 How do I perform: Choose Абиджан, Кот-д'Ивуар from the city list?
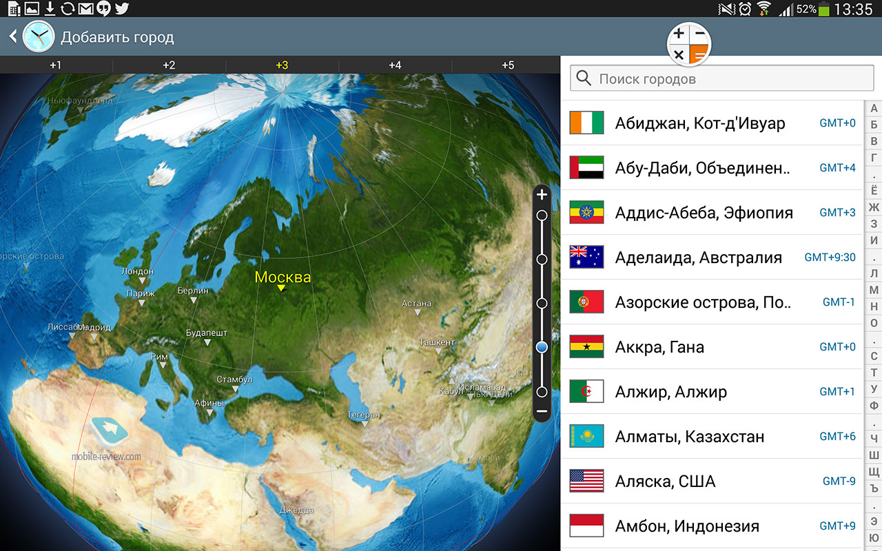712,123
